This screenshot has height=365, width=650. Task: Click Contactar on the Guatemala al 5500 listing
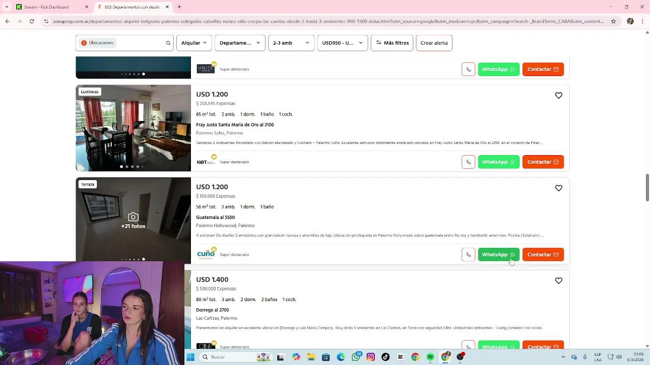pyautogui.click(x=543, y=254)
